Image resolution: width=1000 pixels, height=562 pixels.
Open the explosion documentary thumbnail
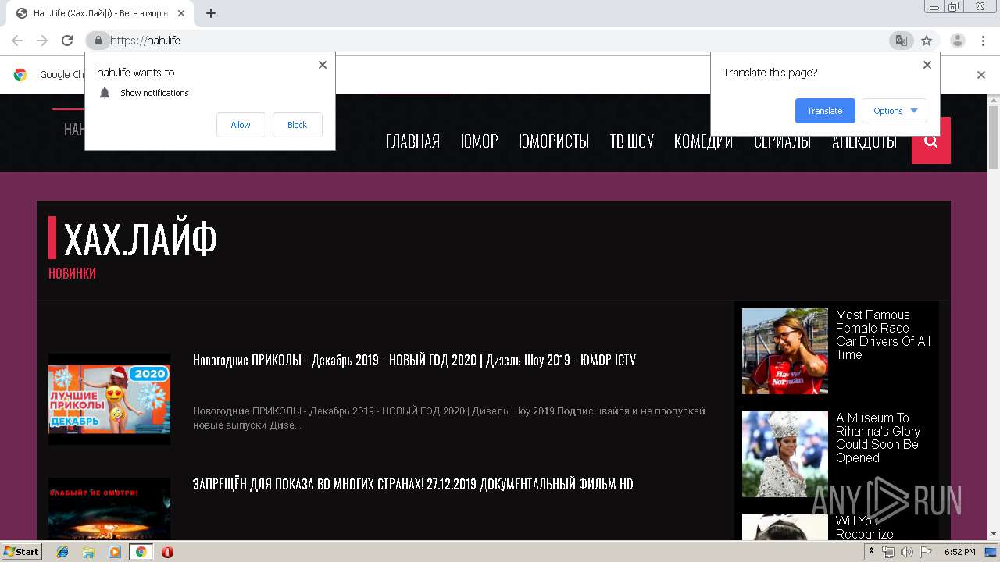[x=109, y=508]
